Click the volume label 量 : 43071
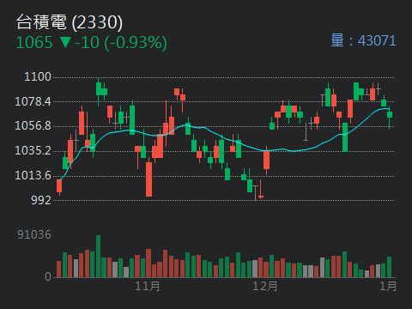This screenshot has width=412, height=309. pos(363,40)
